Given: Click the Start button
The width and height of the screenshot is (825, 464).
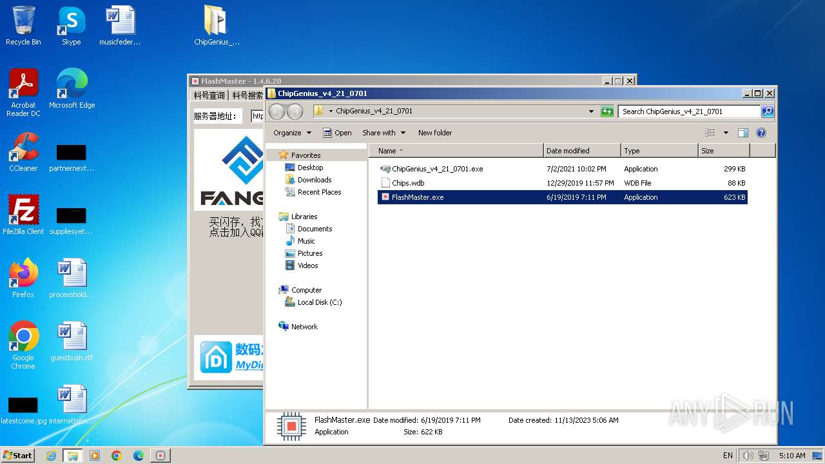Looking at the screenshot, I should point(18,456).
